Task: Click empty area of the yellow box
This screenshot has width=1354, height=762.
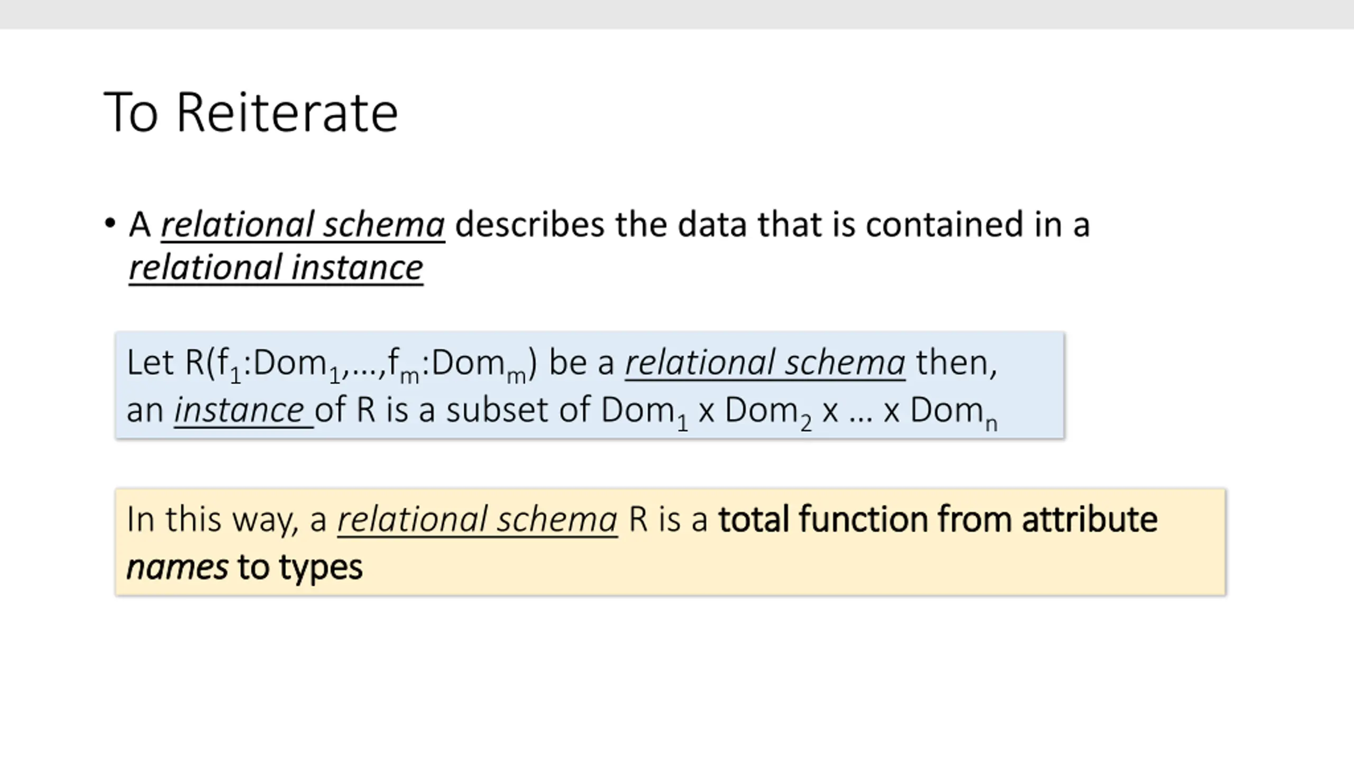Action: tap(793, 569)
